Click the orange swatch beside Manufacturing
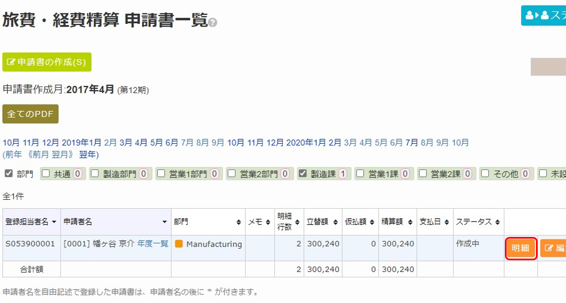Image resolution: width=566 pixels, height=303 pixels. (x=179, y=244)
